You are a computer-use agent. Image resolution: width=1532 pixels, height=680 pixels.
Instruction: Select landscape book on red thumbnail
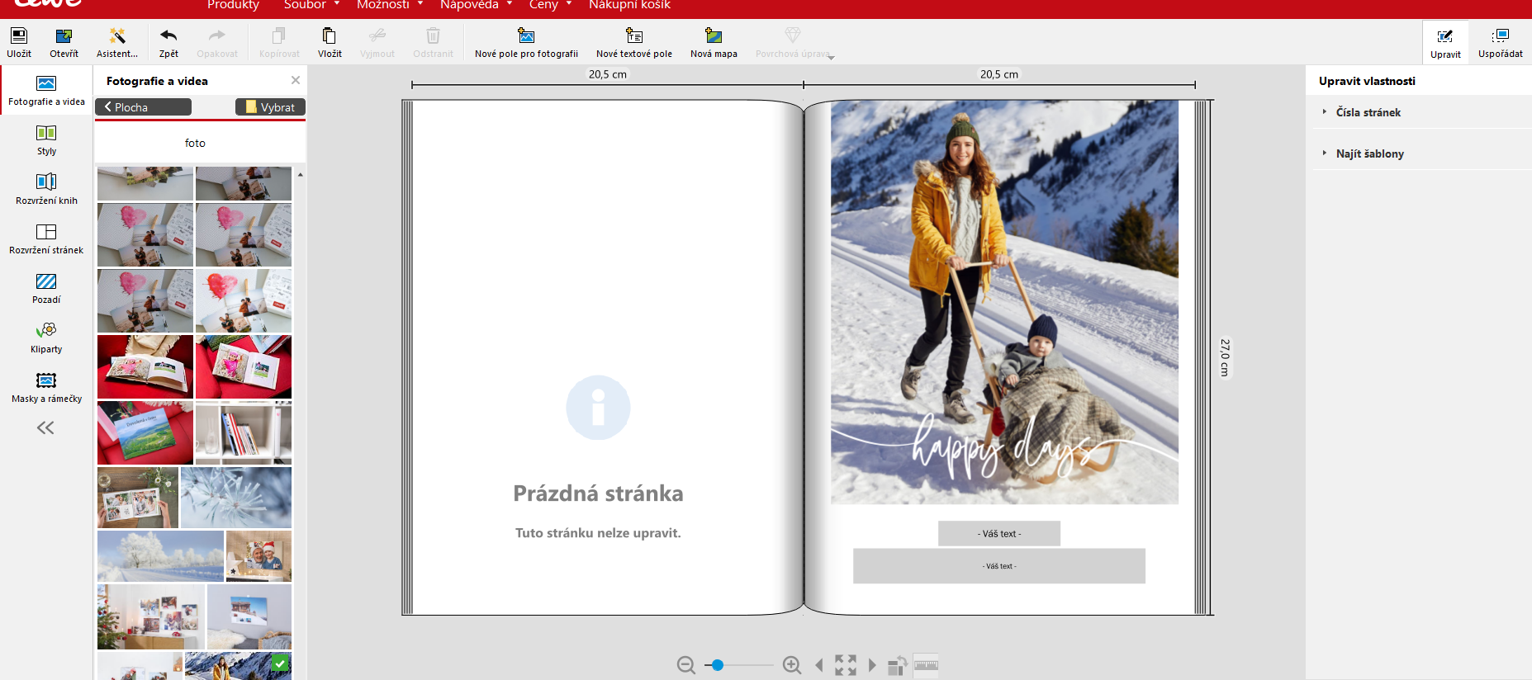(145, 433)
